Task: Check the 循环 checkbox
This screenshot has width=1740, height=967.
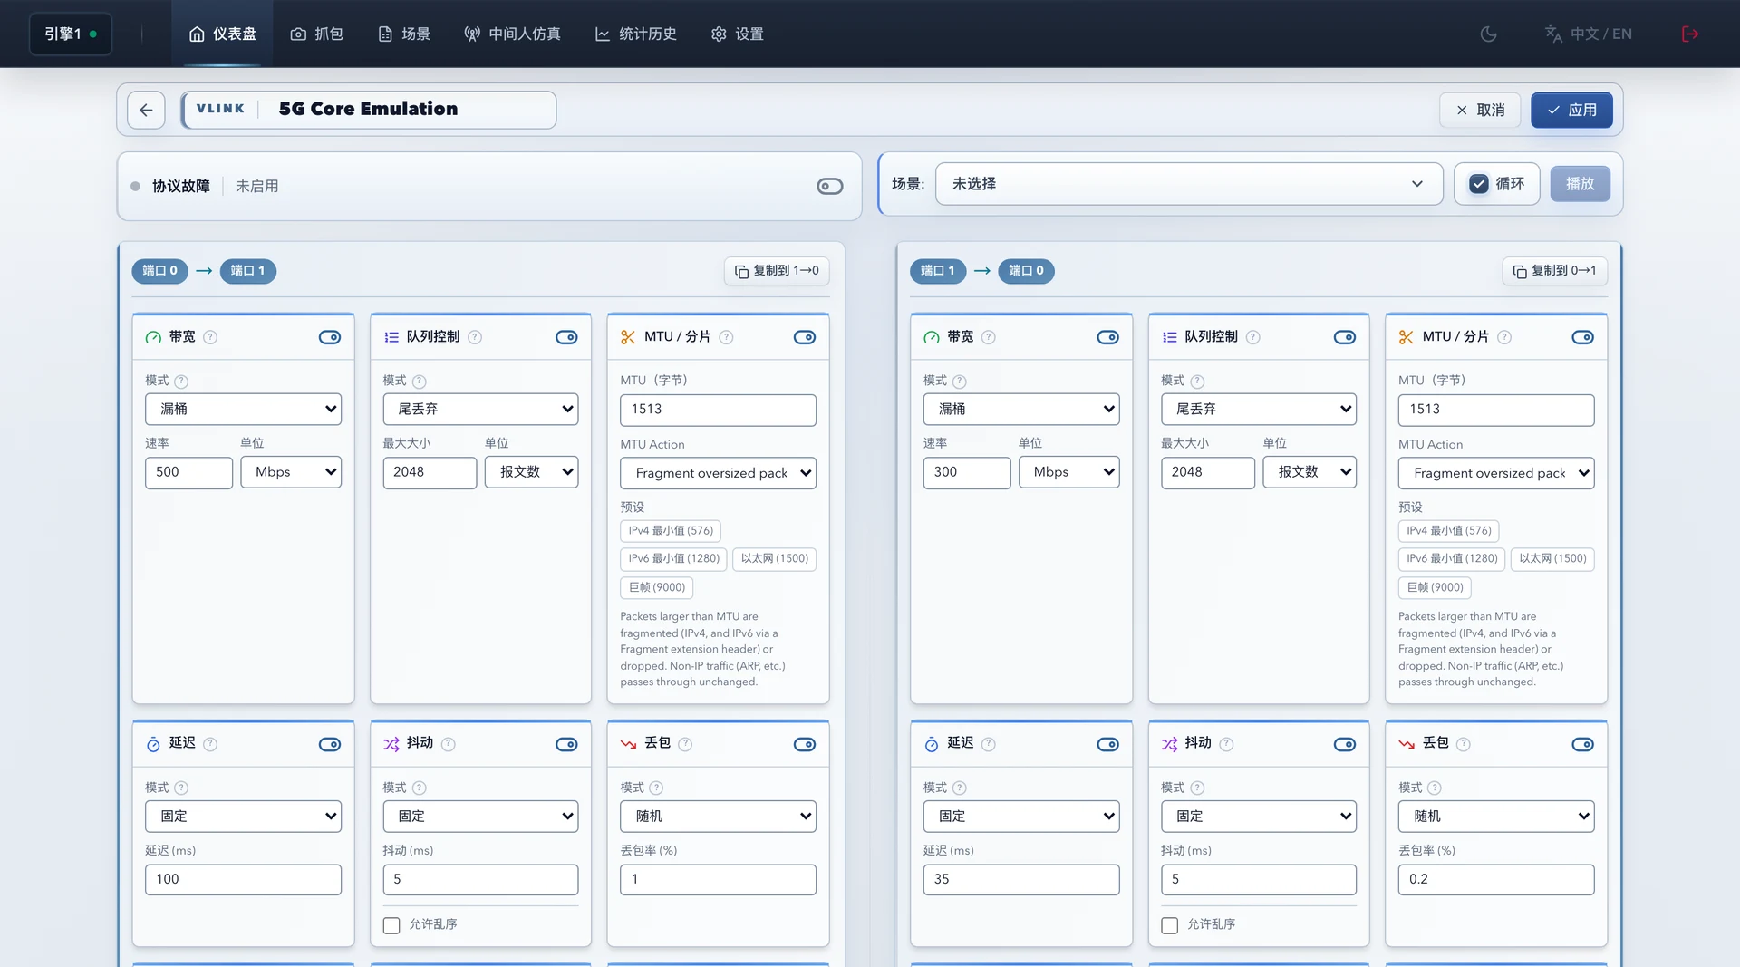Action: point(1479,184)
